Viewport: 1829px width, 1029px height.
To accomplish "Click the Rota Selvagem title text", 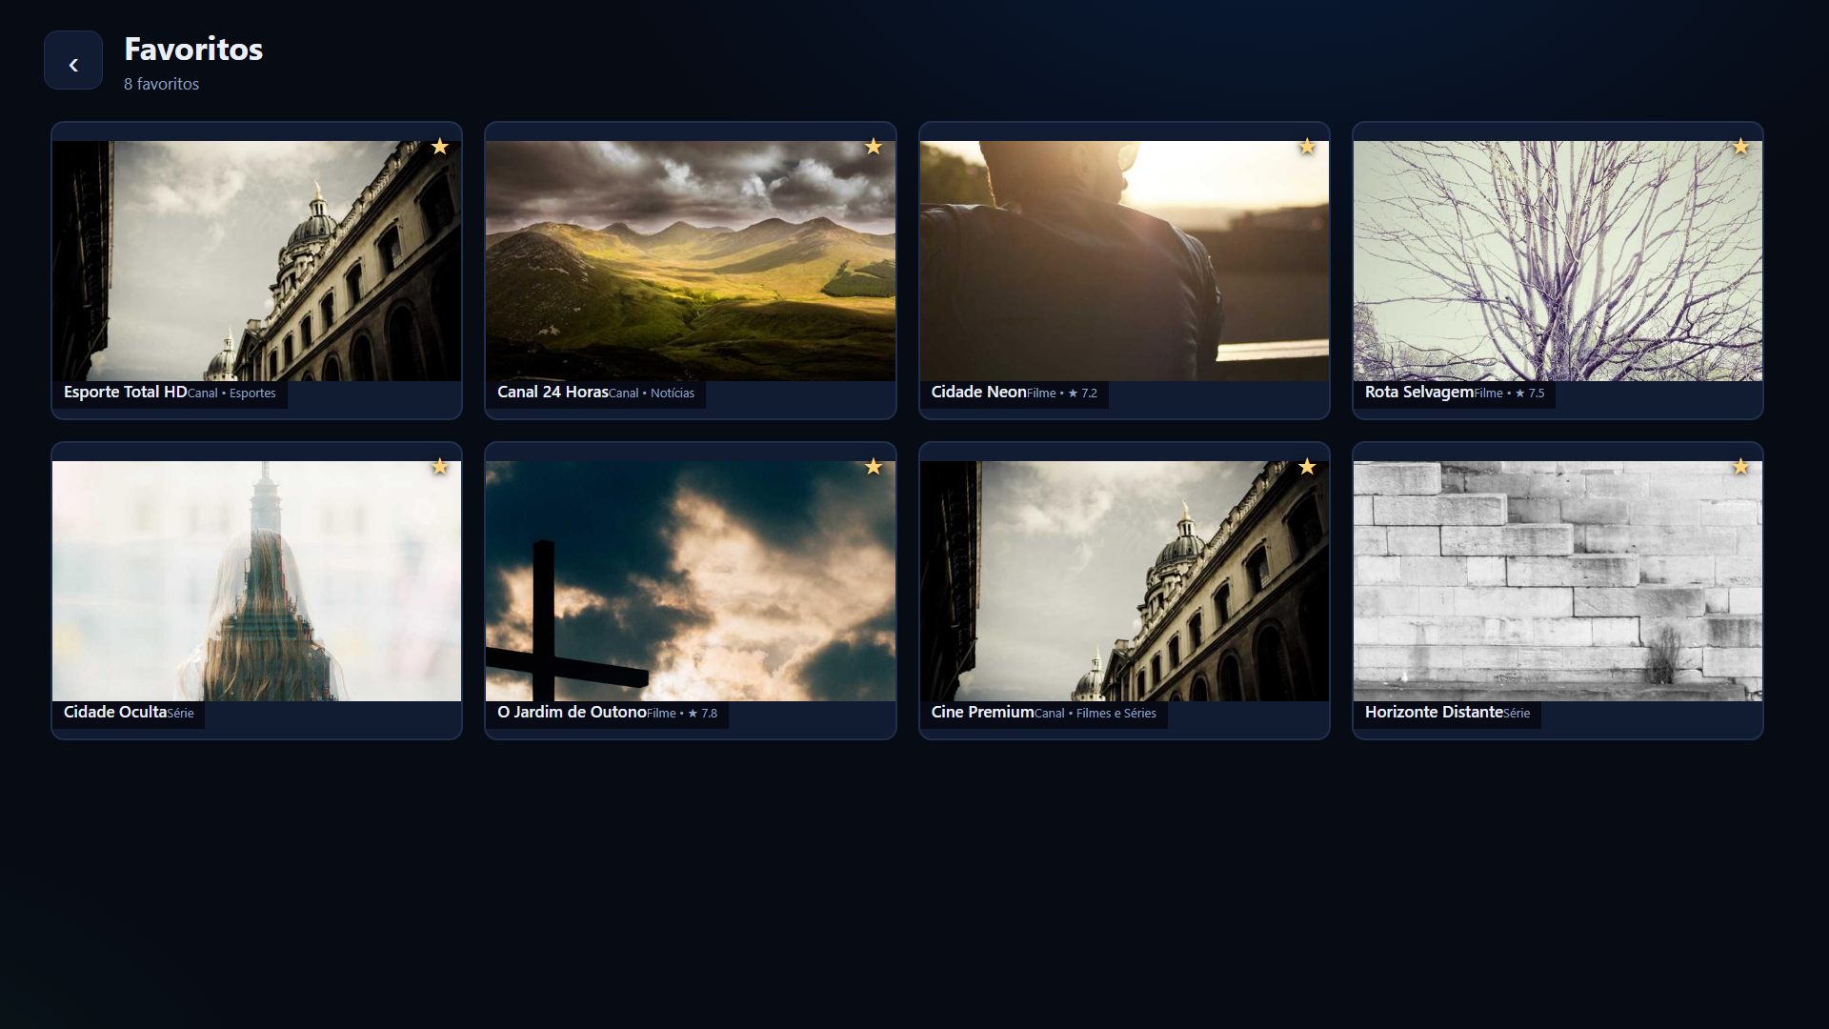I will pyautogui.click(x=1418, y=392).
